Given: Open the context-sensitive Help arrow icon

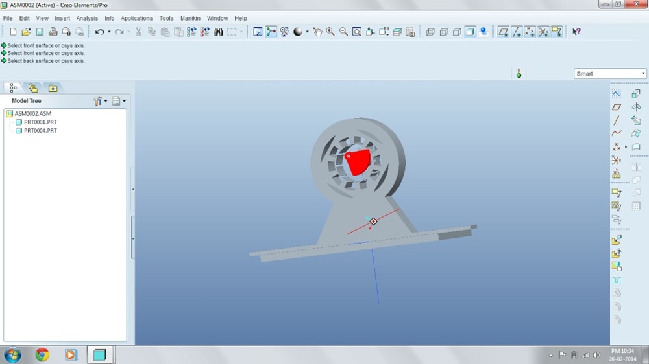Looking at the screenshot, I should 576,32.
